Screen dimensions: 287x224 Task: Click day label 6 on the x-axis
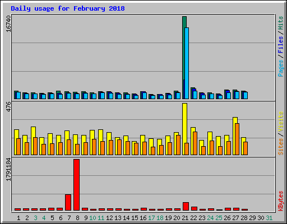pyautogui.click(x=61, y=218)
